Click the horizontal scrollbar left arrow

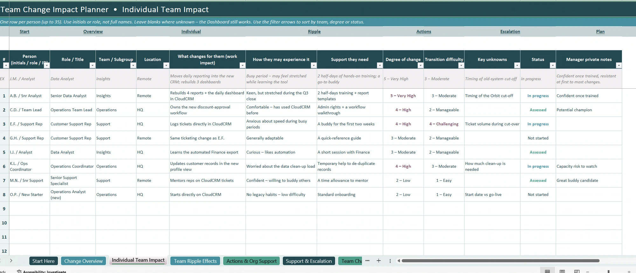click(x=398, y=261)
